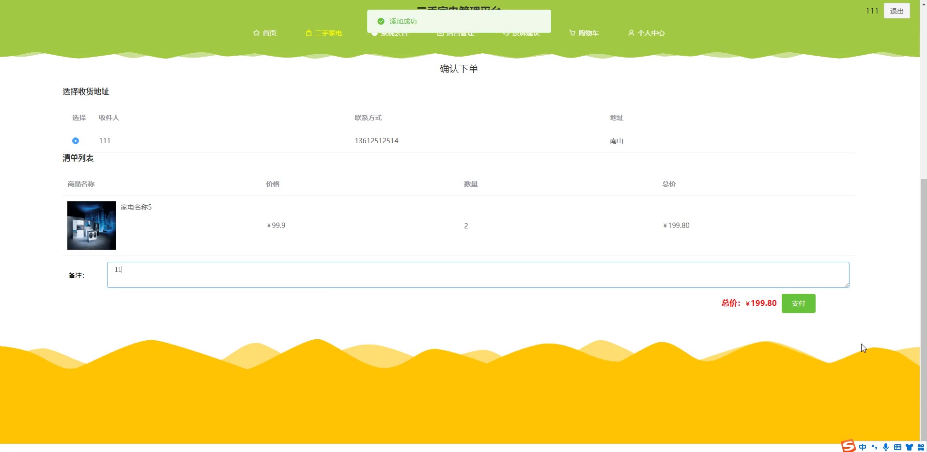The image size is (927, 452).
Task: Click the green success checkmark icon
Action: [381, 21]
